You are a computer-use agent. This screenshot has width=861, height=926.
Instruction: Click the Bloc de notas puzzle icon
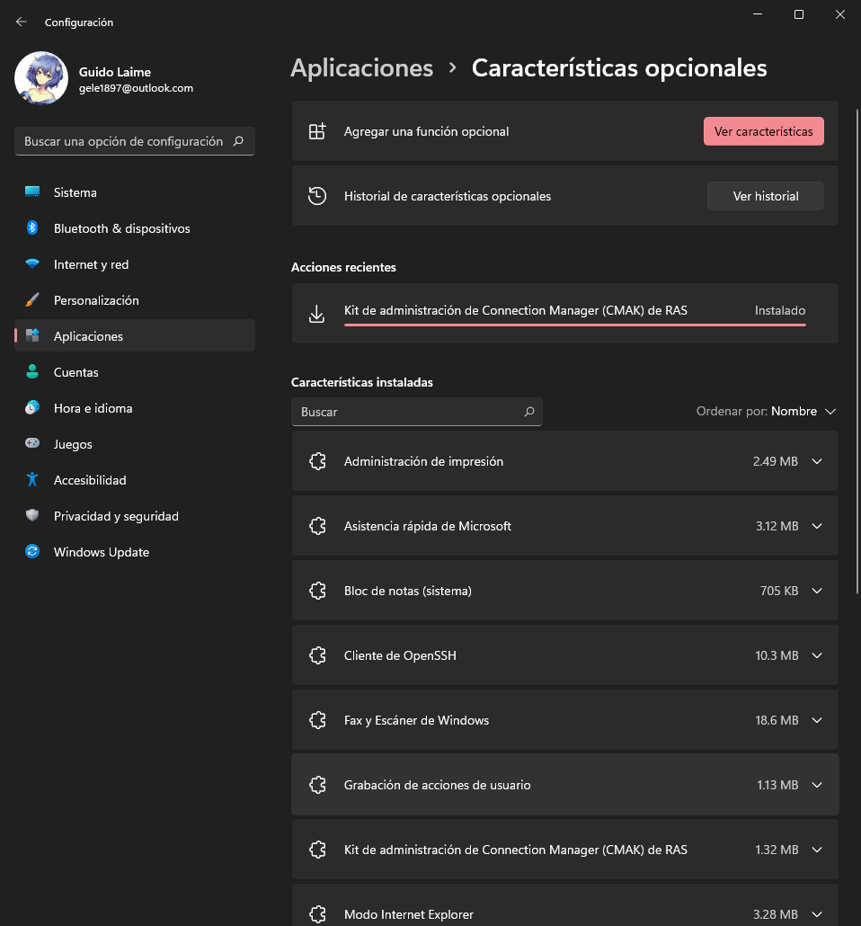[318, 591]
